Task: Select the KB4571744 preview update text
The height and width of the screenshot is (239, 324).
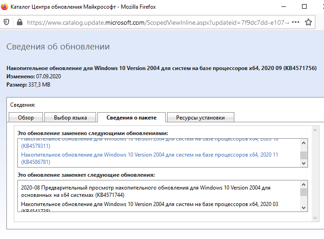Action: click(x=146, y=191)
